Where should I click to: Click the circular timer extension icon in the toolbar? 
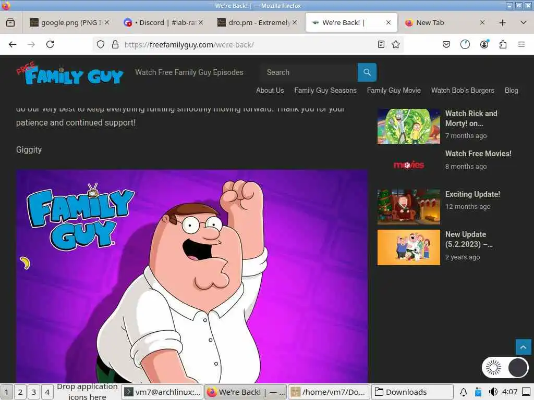coord(465,45)
